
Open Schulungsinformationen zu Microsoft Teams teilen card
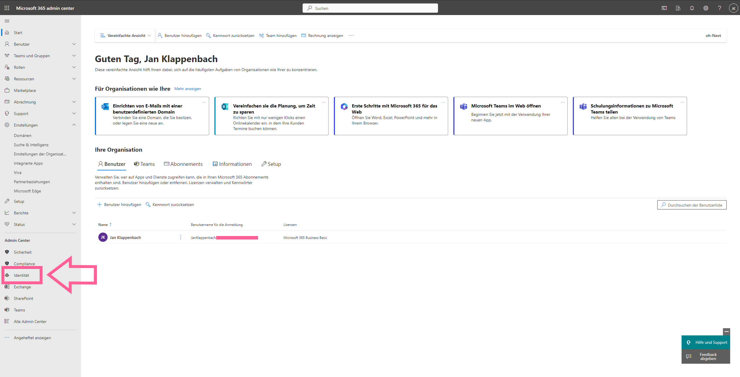pos(630,116)
